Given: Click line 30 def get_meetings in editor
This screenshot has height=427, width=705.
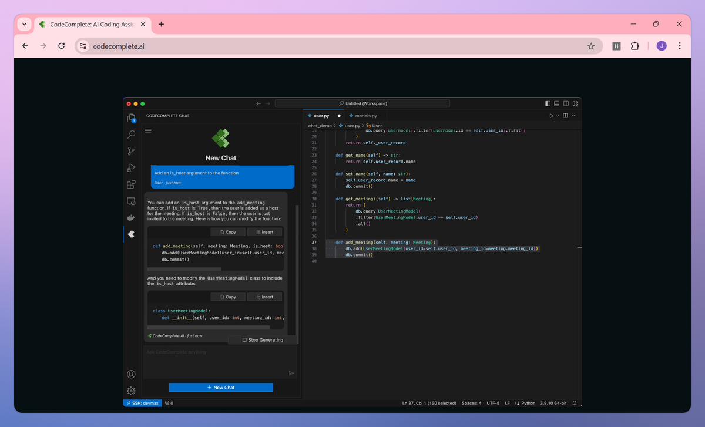Looking at the screenshot, I should tap(385, 199).
